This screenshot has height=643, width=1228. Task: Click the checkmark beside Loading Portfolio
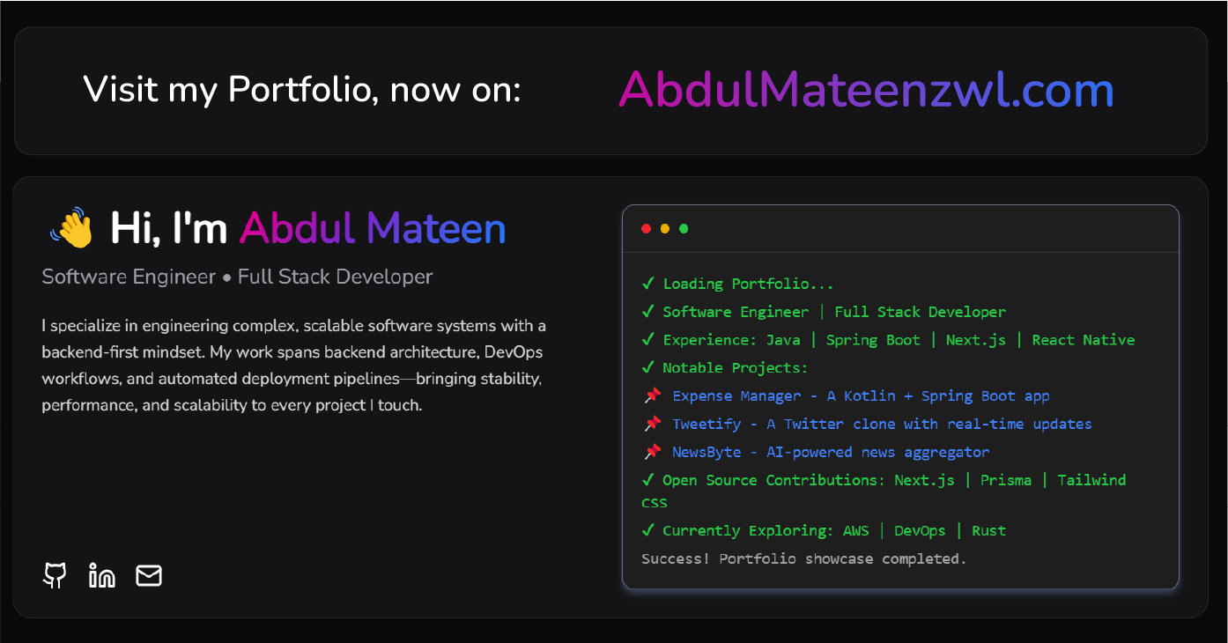[647, 283]
